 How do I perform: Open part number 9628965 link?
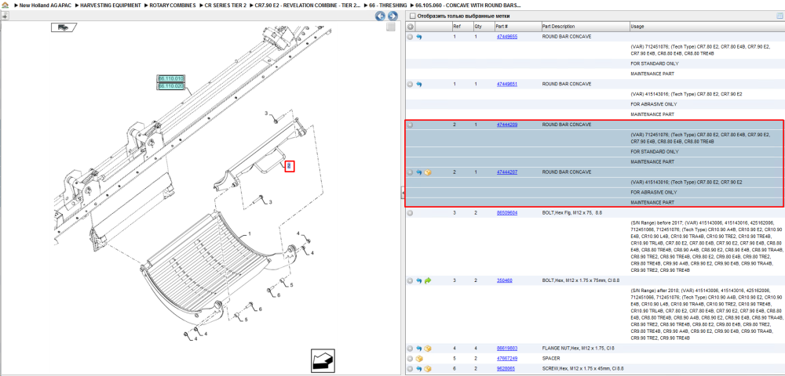(506, 369)
